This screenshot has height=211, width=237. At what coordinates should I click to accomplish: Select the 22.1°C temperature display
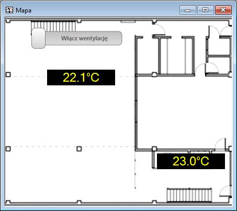pos(81,77)
